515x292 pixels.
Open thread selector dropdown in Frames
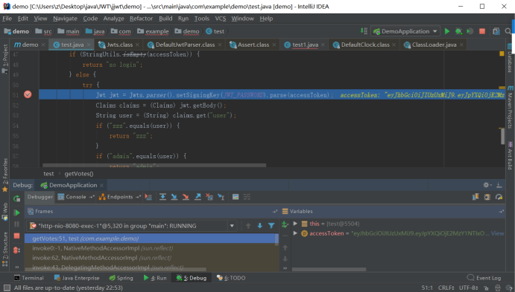click(x=232, y=226)
